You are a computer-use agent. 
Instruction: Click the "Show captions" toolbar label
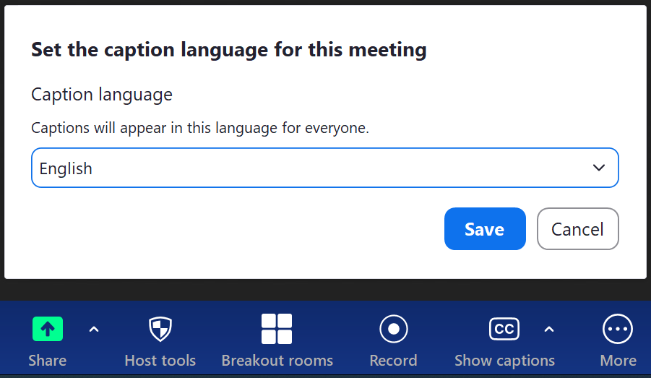click(504, 361)
